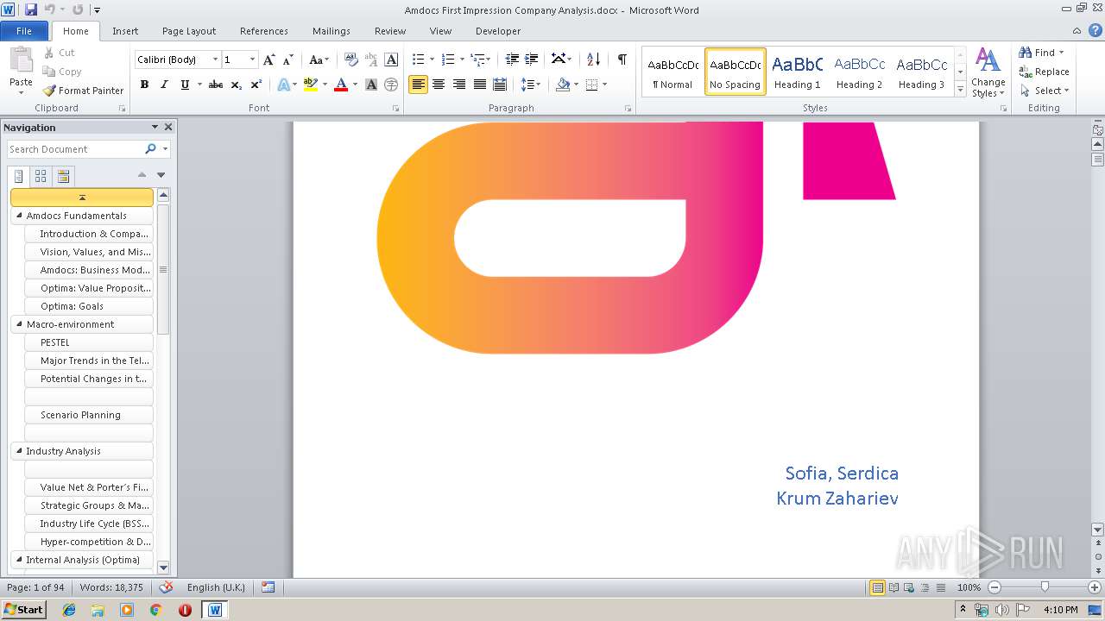Viewport: 1105px width, 621px height.
Task: Click the Paste clipboard icon
Action: (x=21, y=60)
